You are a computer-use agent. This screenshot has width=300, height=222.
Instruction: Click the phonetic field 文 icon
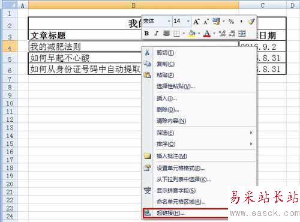pyautogui.click(x=148, y=190)
